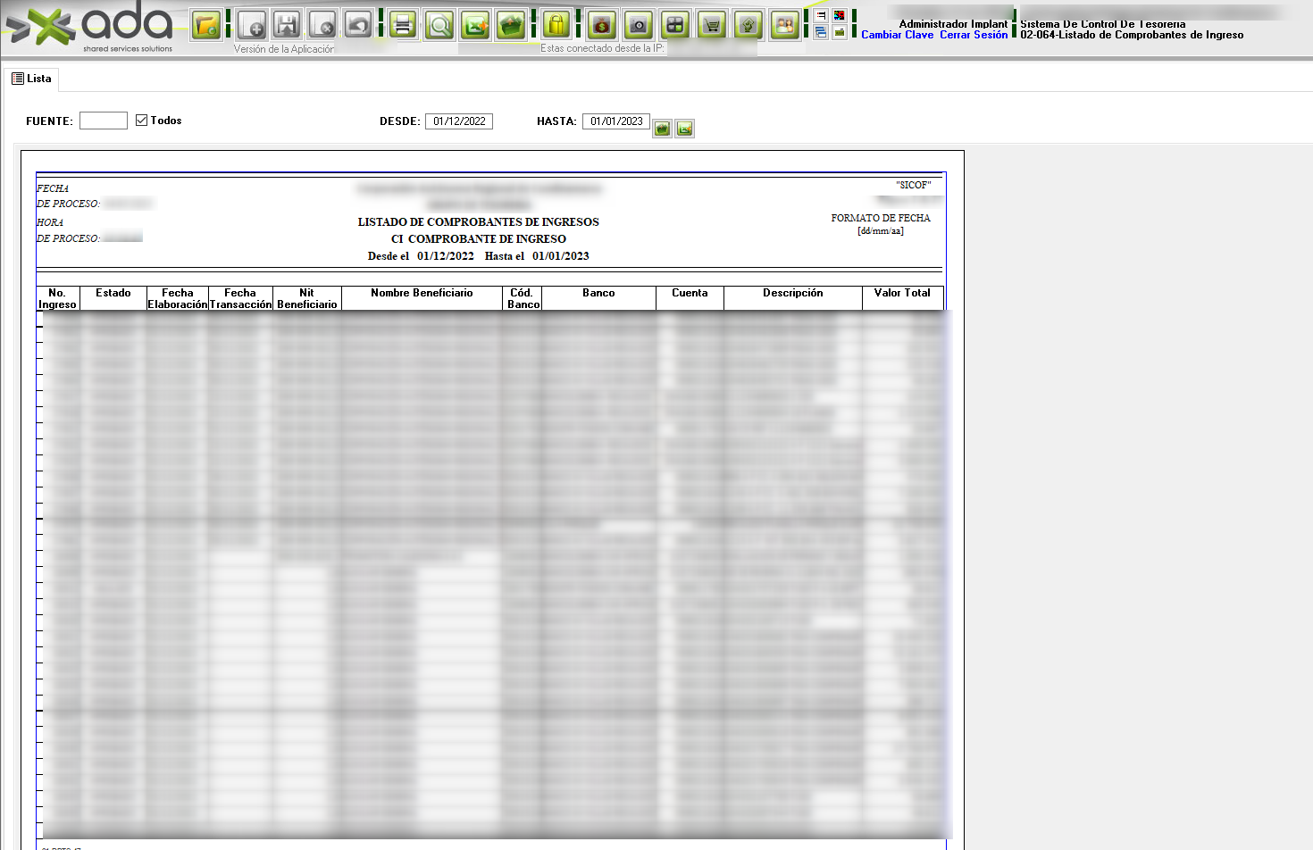Screen dimensions: 1313x850
Task: Click the undo arrow toolbar icon
Action: 358,25
